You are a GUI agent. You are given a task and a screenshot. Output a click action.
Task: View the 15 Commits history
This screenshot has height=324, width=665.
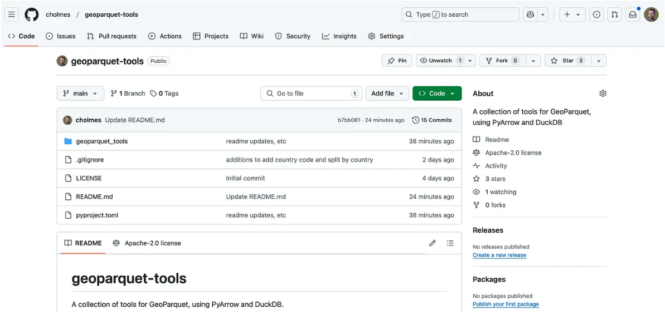click(432, 120)
